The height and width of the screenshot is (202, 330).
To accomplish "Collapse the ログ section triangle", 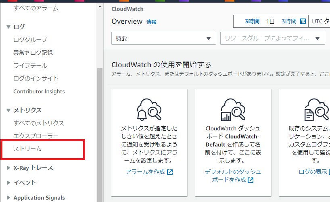I will [x=8, y=27].
